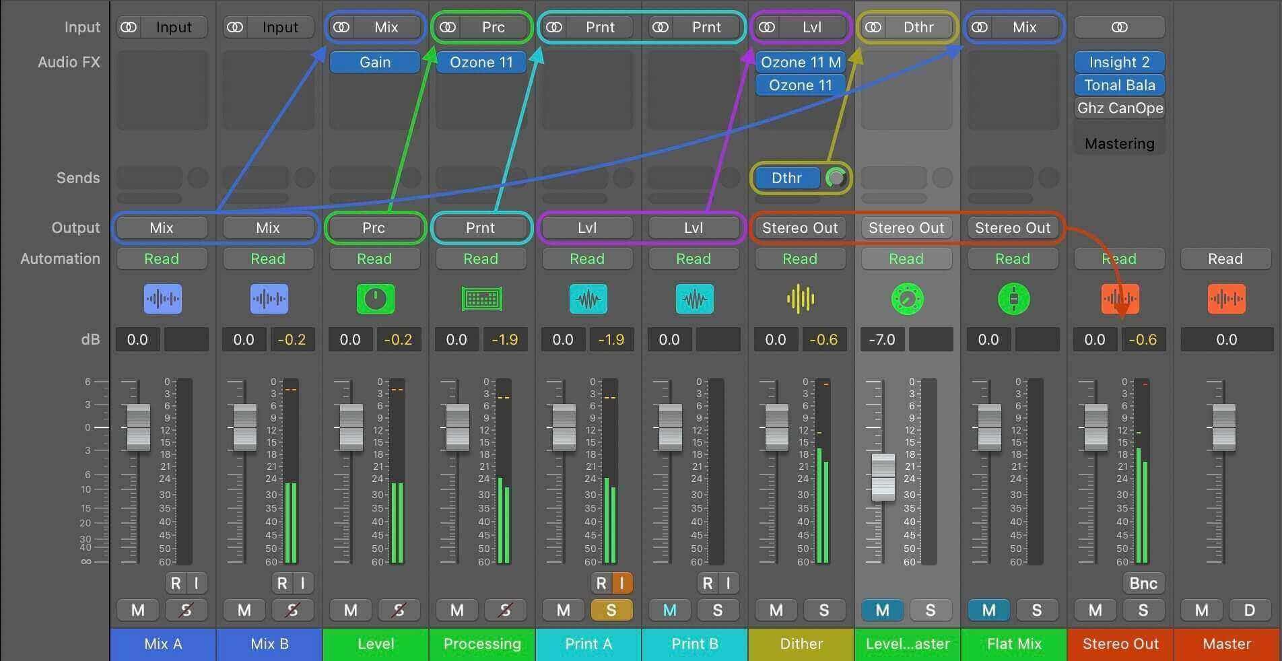Click stereo format icon on Level channel input
This screenshot has width=1282, height=661.
[341, 28]
